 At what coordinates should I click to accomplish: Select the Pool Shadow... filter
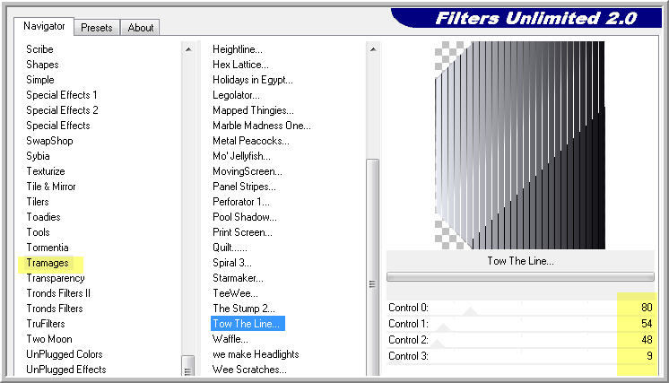[245, 217]
